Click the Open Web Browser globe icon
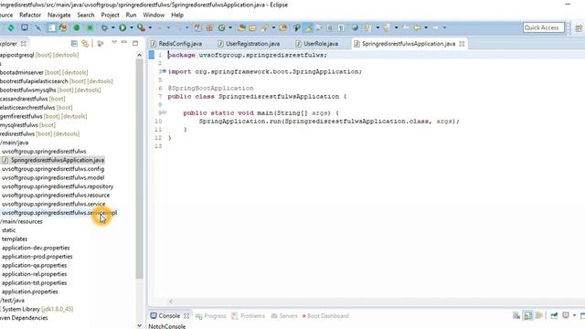Image resolution: width=585 pixels, height=329 pixels. click(x=356, y=27)
